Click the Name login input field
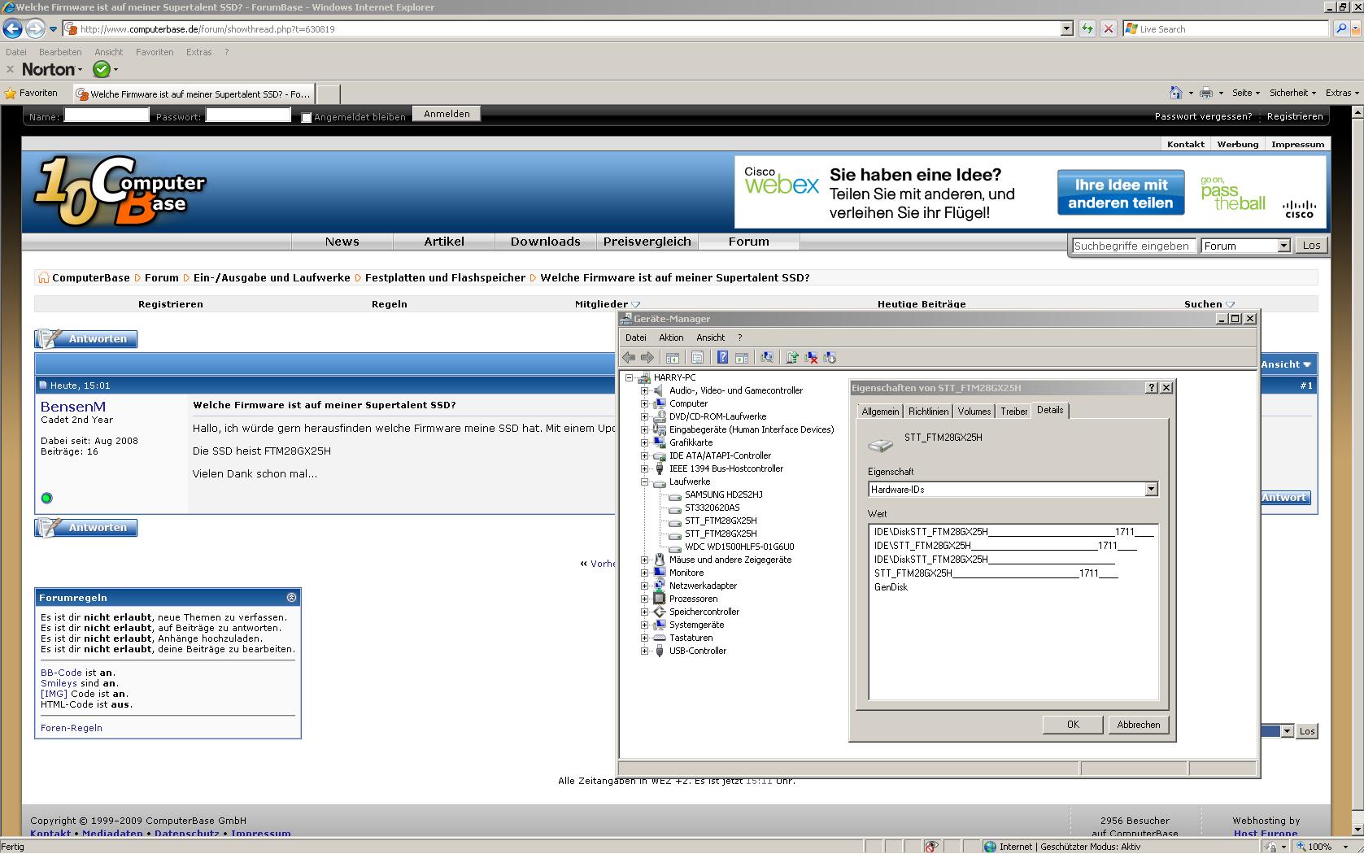This screenshot has width=1364, height=854. pos(107,115)
